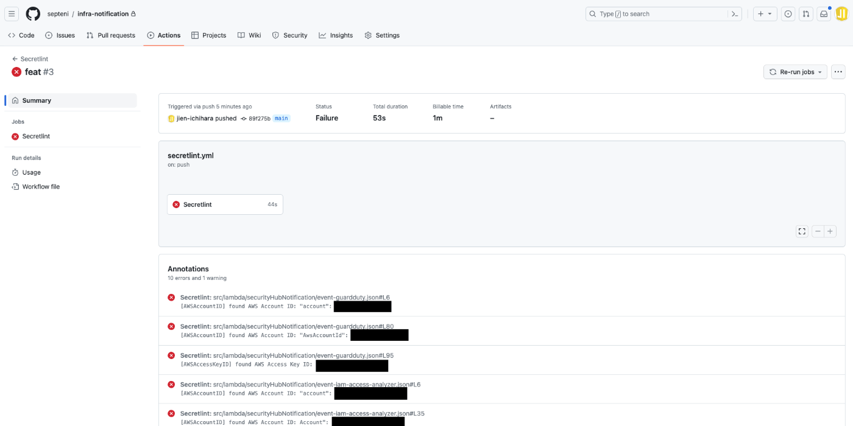
Task: Open the create new plus dropdown
Action: coord(765,14)
